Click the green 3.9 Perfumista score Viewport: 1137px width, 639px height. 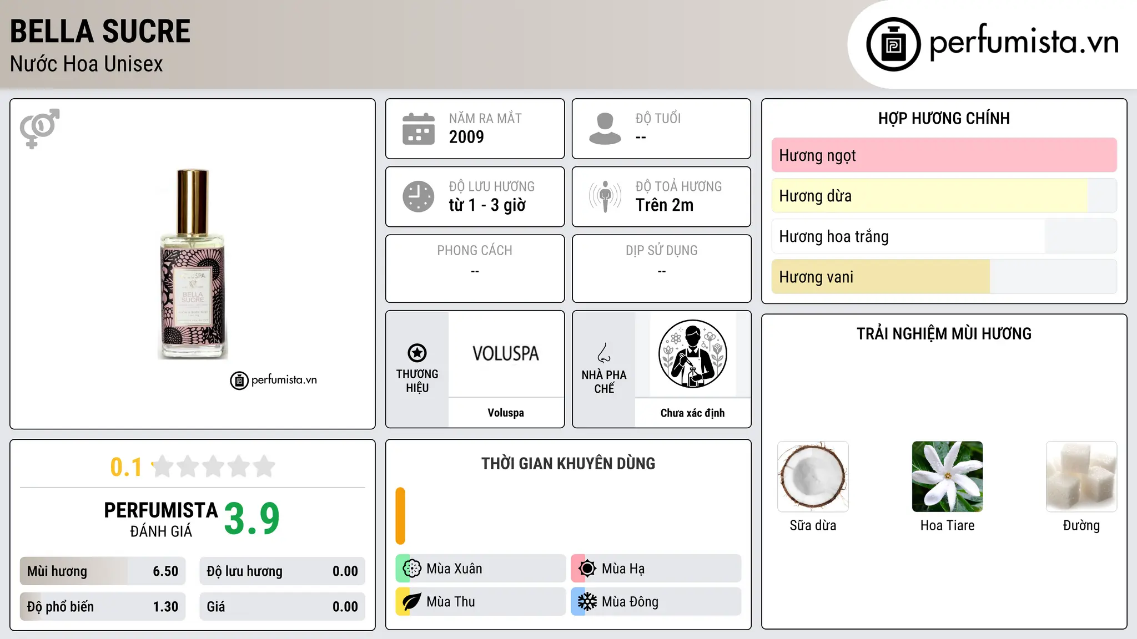[252, 519]
